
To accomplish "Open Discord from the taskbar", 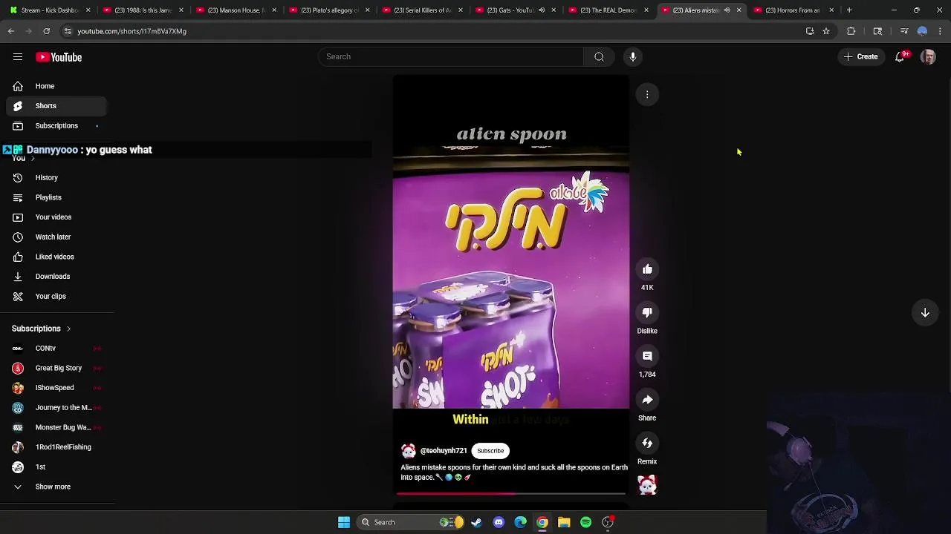I will click(x=499, y=522).
